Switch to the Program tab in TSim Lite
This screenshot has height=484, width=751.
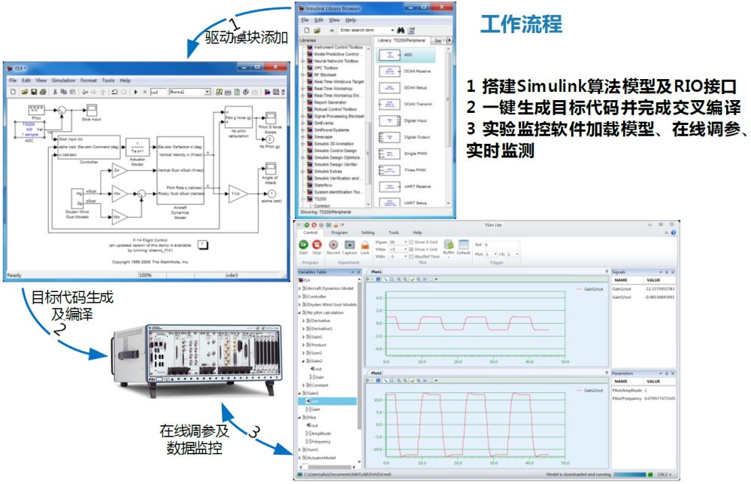coord(339,233)
